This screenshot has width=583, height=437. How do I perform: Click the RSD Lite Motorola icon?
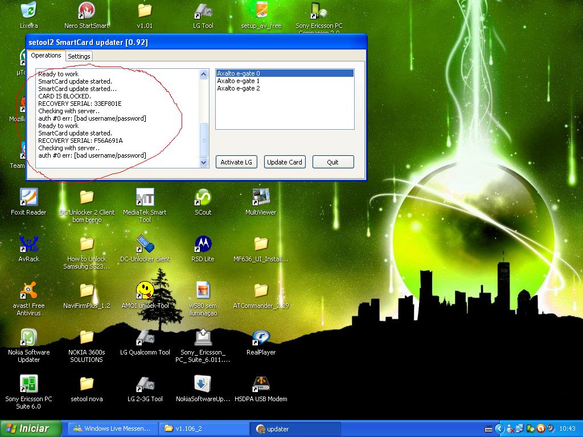(x=203, y=244)
